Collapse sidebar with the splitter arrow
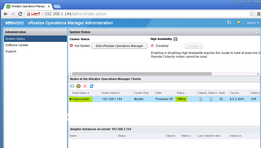 68,117
